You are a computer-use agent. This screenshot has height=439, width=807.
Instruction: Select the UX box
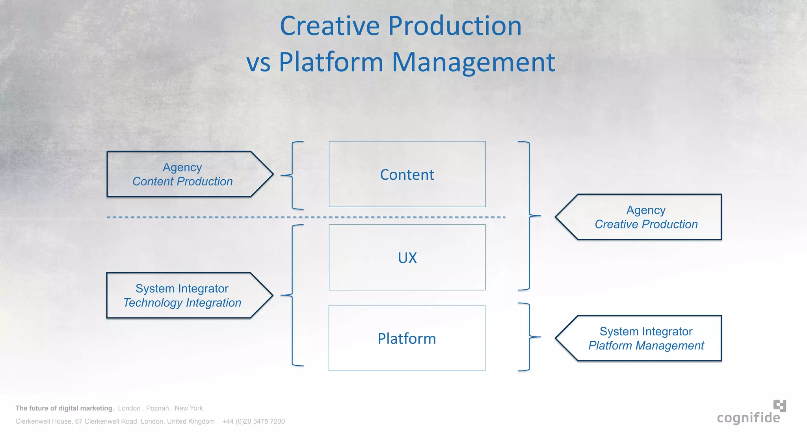407,257
